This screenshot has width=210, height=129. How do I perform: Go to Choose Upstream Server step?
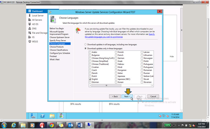click(60, 37)
